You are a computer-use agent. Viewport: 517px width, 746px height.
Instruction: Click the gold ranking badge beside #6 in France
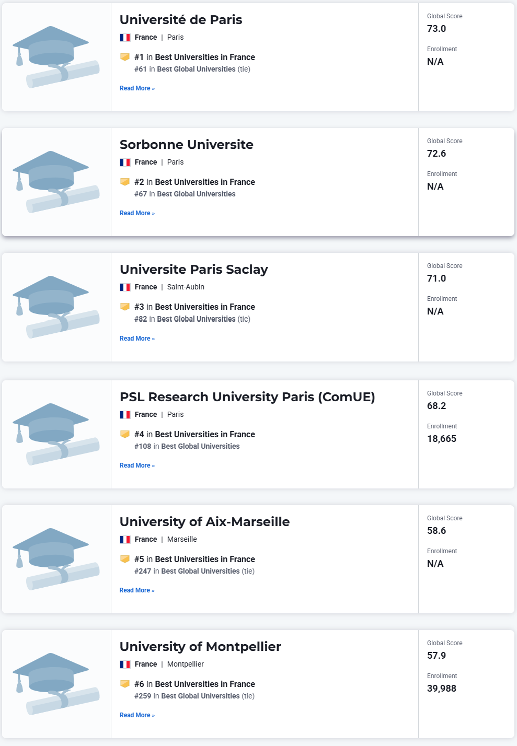click(125, 684)
